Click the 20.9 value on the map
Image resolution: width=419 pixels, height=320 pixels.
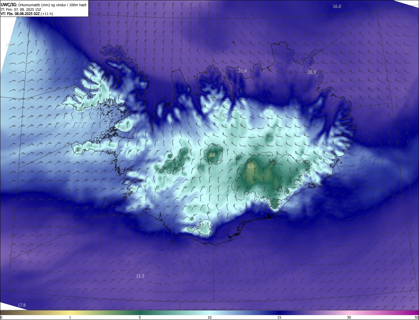(x=312, y=72)
